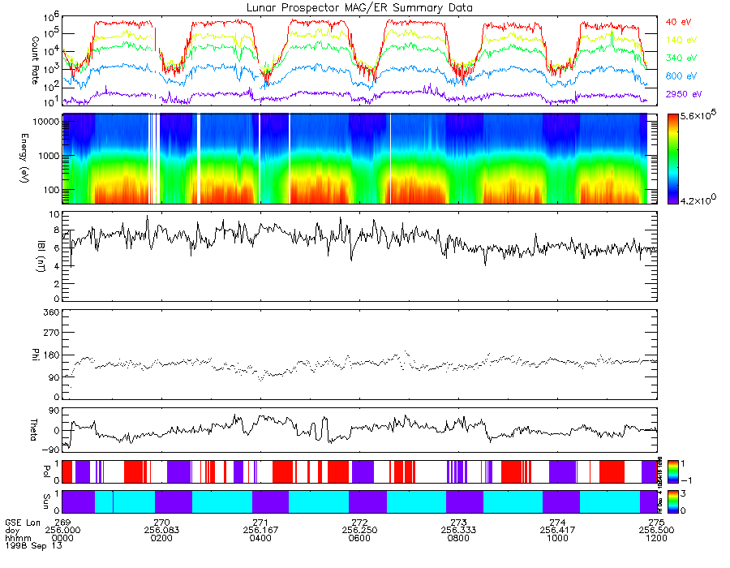Click the |B| (nT) axis label
The width and height of the screenshot is (730, 568).
(x=41, y=256)
